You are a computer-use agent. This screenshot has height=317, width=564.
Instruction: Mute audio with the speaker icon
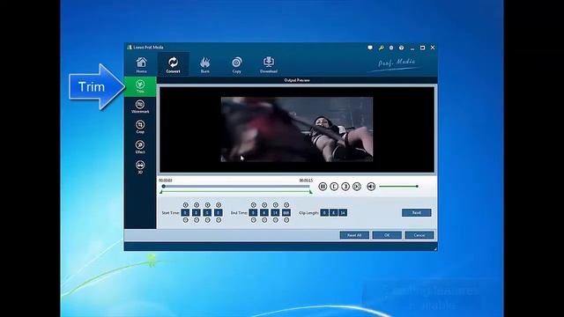371,187
